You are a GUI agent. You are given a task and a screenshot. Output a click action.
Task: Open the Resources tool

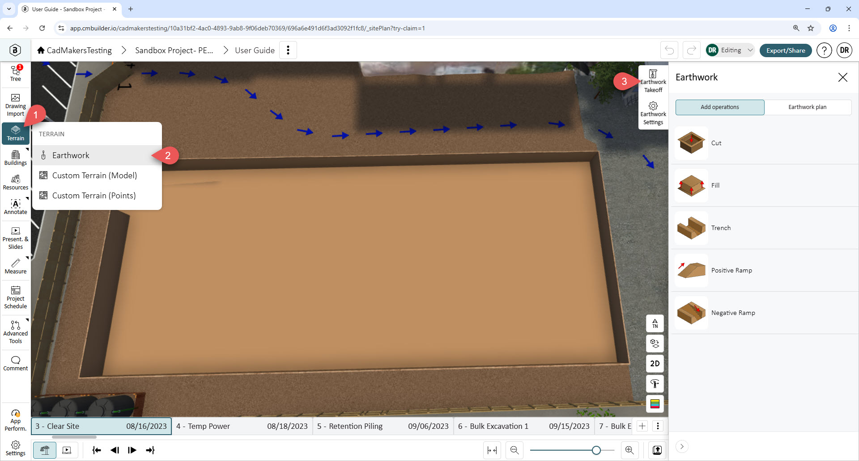coord(16,183)
